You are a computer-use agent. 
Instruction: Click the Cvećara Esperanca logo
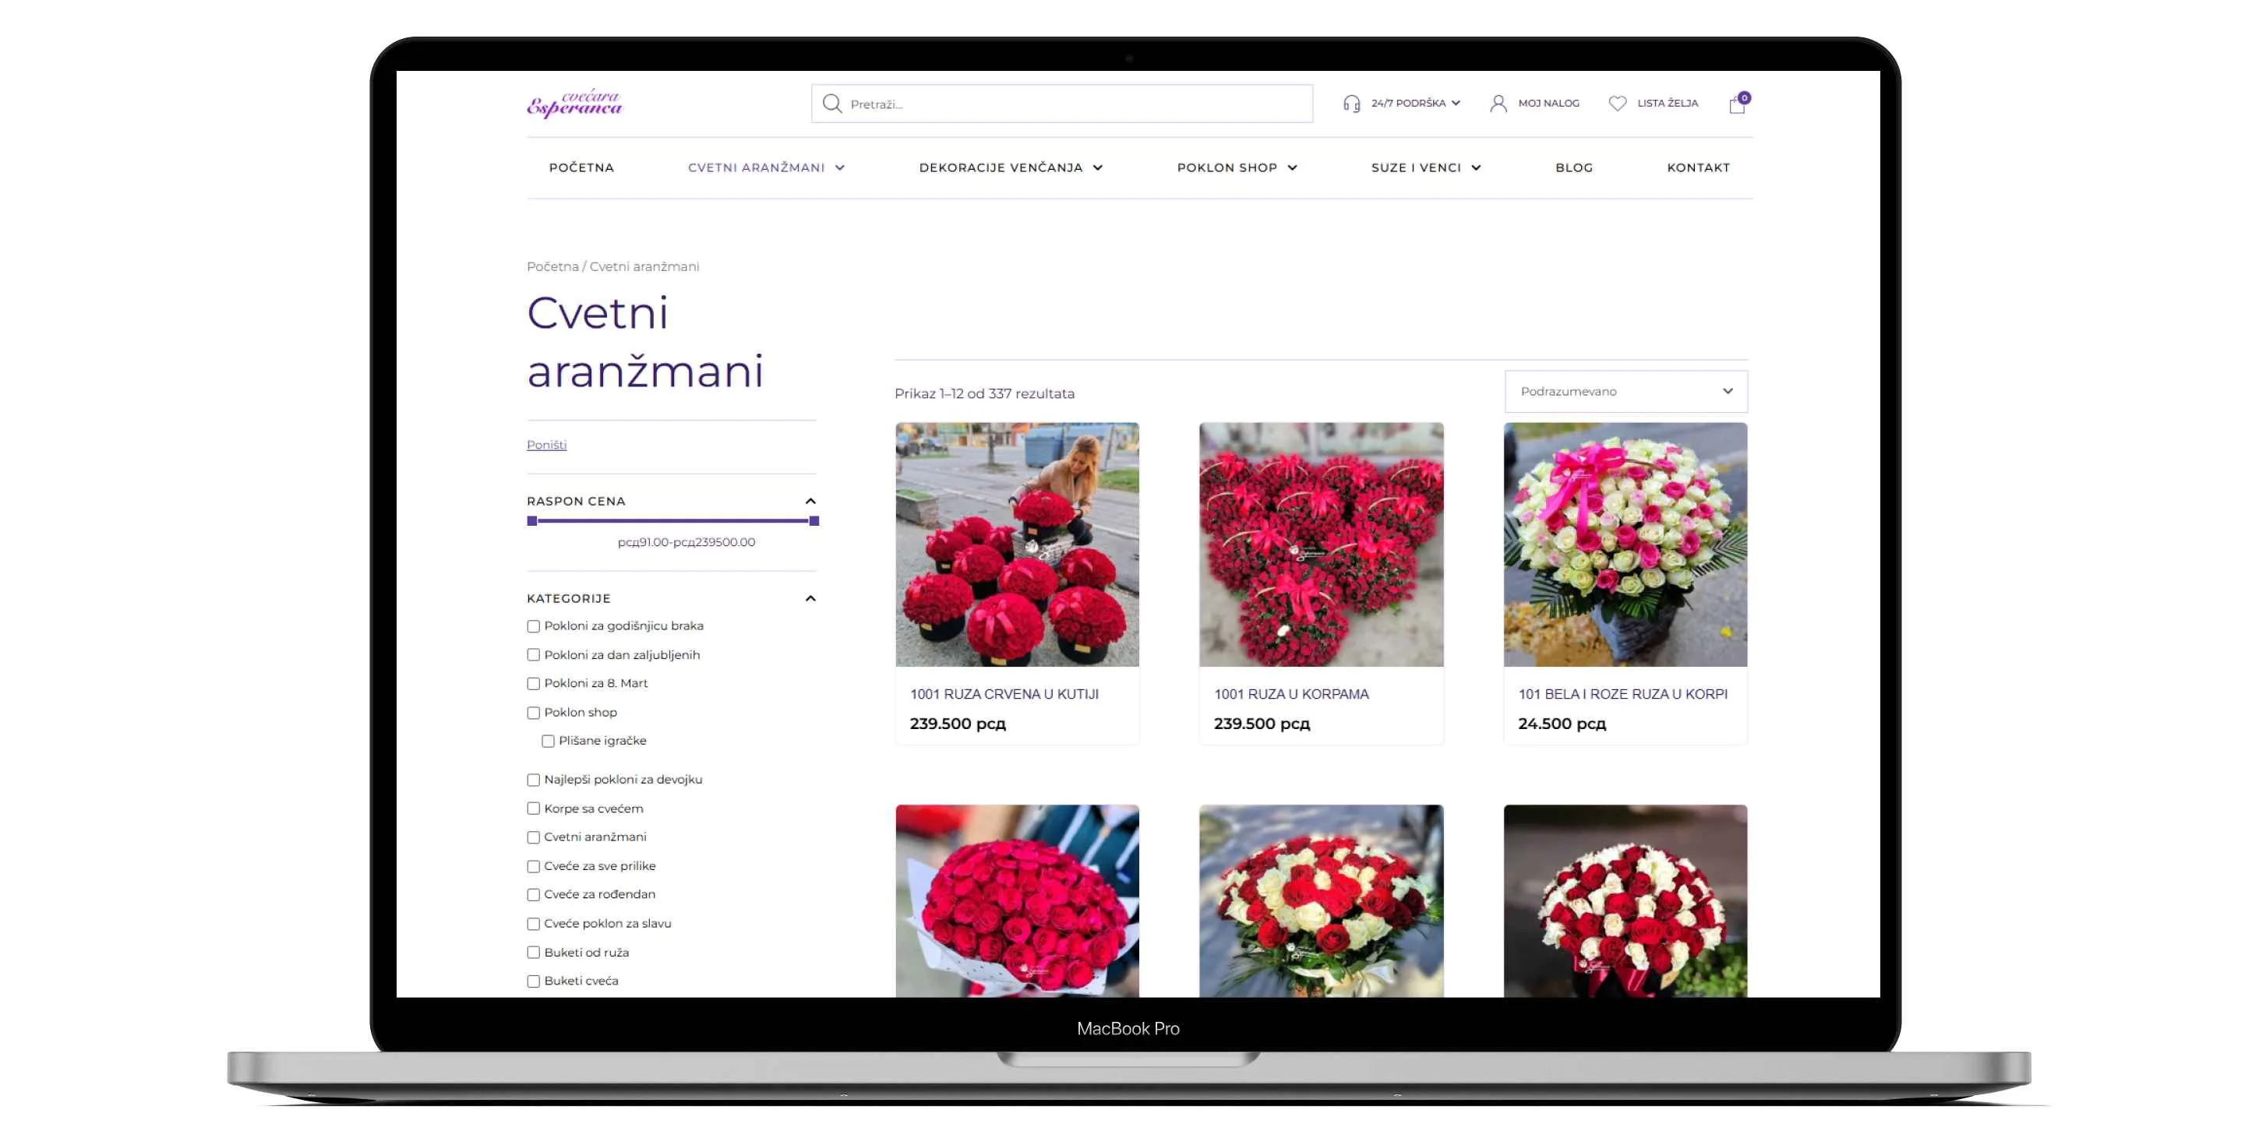click(574, 104)
